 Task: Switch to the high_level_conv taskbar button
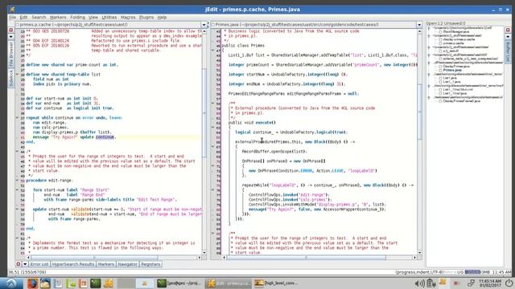pos(277,283)
